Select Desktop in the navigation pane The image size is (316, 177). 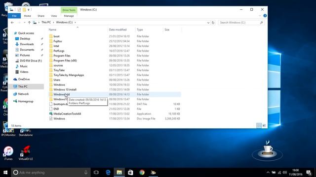point(25,39)
